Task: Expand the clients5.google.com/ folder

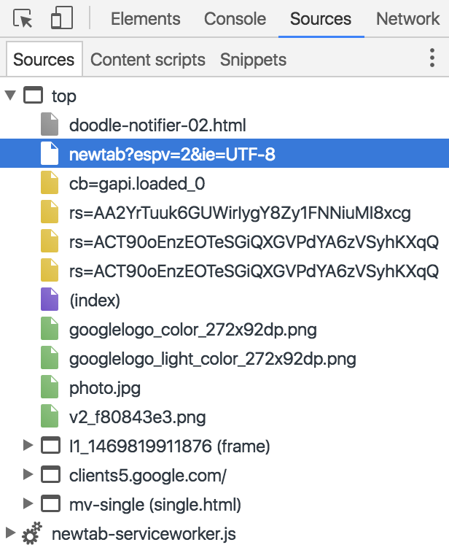Action: pyautogui.click(x=28, y=475)
